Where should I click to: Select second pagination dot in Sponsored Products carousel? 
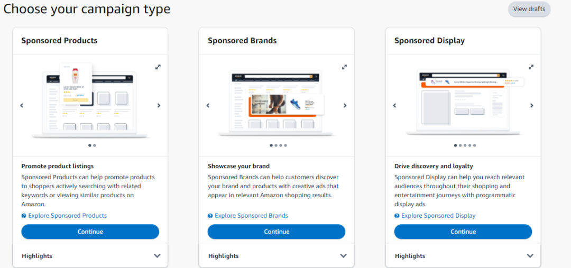[95, 145]
